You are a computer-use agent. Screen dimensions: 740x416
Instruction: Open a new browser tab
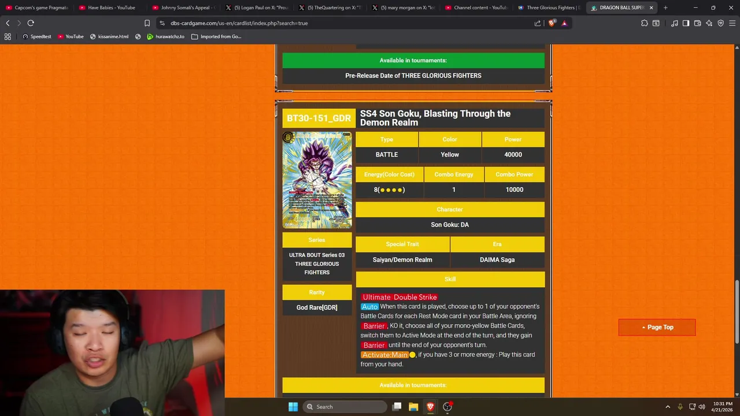pyautogui.click(x=665, y=8)
